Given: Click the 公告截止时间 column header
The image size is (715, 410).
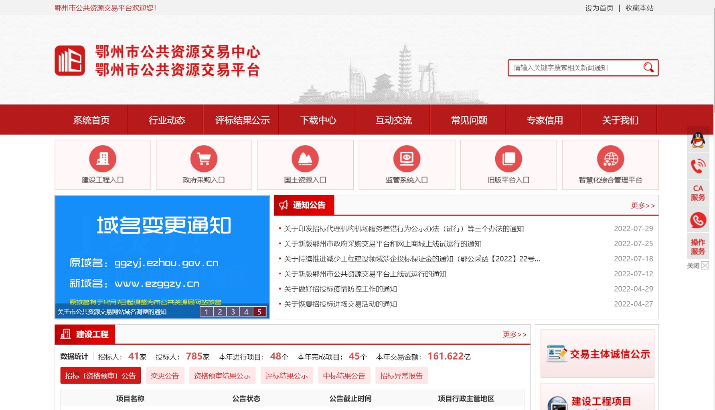Looking at the screenshot, I should tap(350, 398).
